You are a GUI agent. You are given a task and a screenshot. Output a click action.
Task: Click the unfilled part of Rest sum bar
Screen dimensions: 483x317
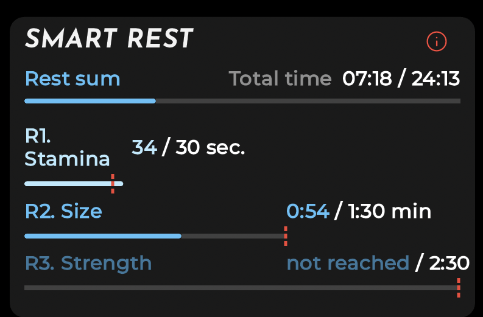click(x=308, y=101)
